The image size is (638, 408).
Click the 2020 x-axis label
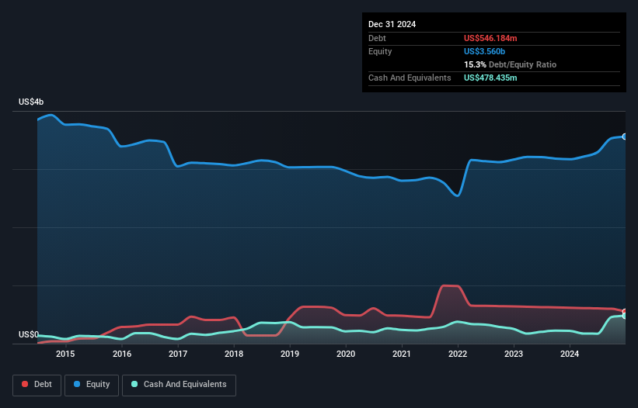[346, 354]
